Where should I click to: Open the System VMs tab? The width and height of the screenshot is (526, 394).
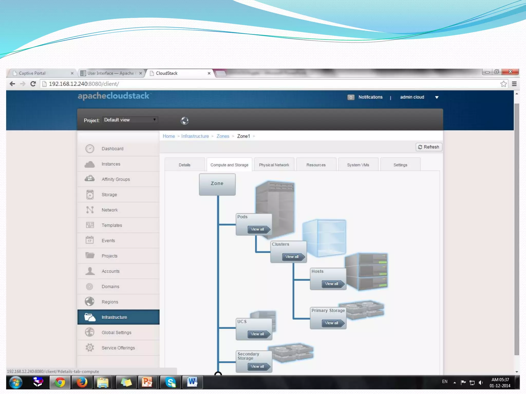click(358, 165)
